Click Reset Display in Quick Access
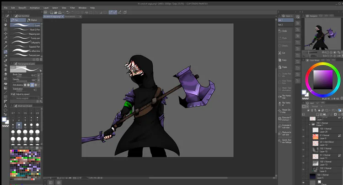 pyautogui.click(x=285, y=111)
